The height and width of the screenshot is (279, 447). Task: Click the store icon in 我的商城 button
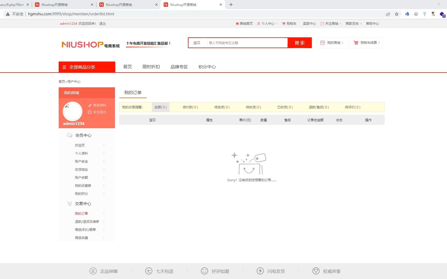(323, 43)
